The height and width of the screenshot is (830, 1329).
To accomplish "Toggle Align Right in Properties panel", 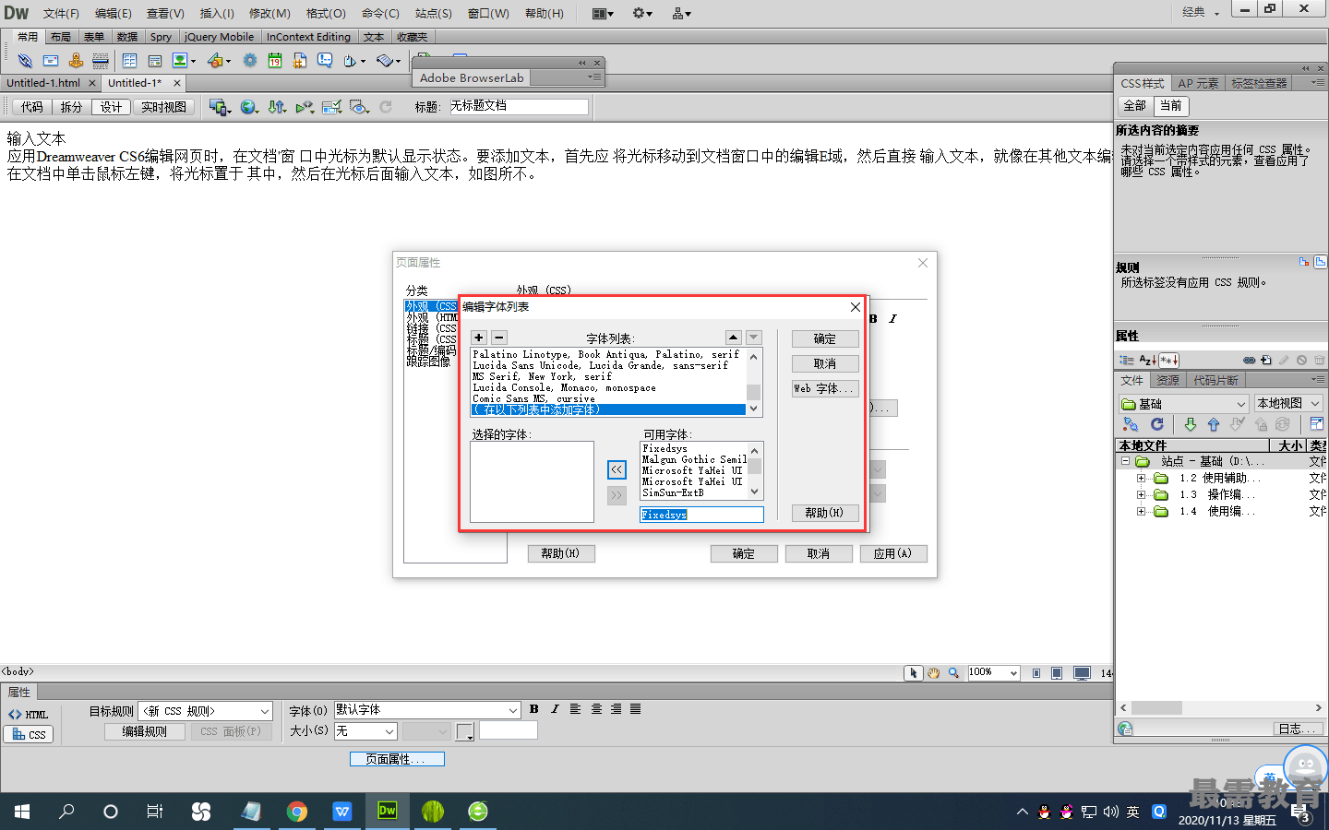I will click(x=616, y=709).
